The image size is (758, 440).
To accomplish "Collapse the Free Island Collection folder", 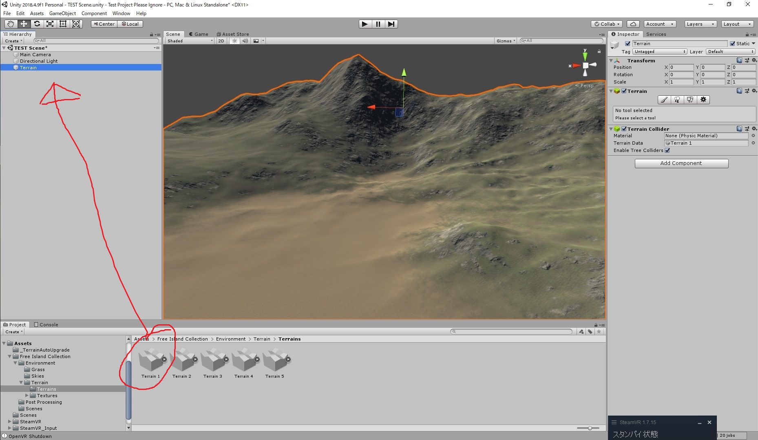I will (x=9, y=356).
